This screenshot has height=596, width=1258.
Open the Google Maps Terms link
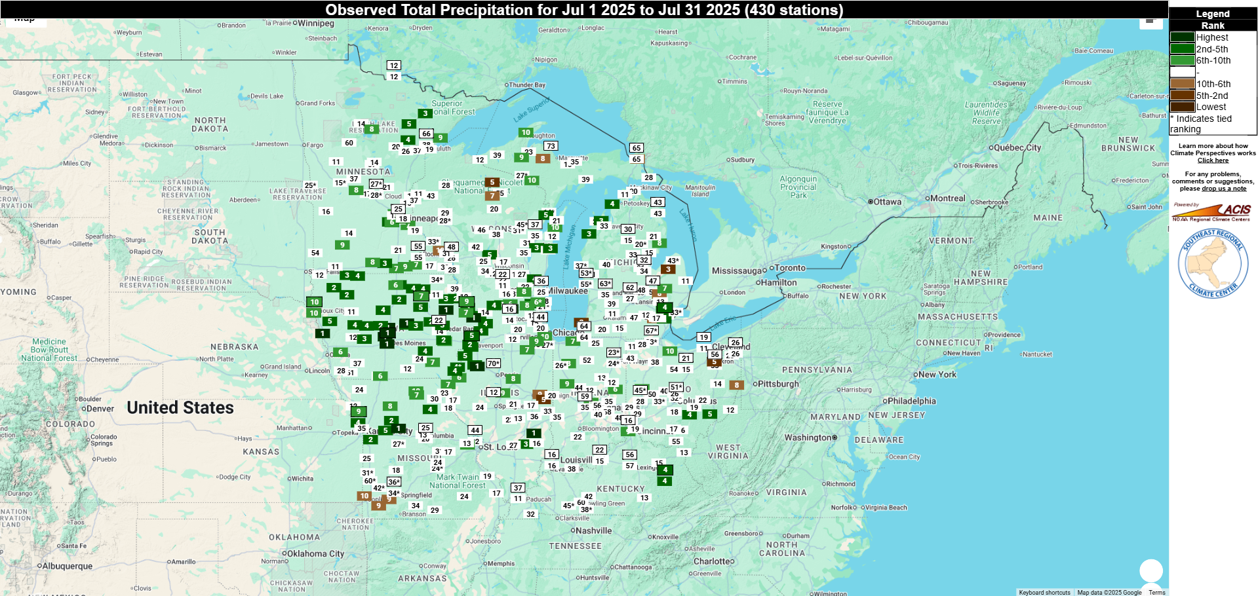coord(1156,592)
